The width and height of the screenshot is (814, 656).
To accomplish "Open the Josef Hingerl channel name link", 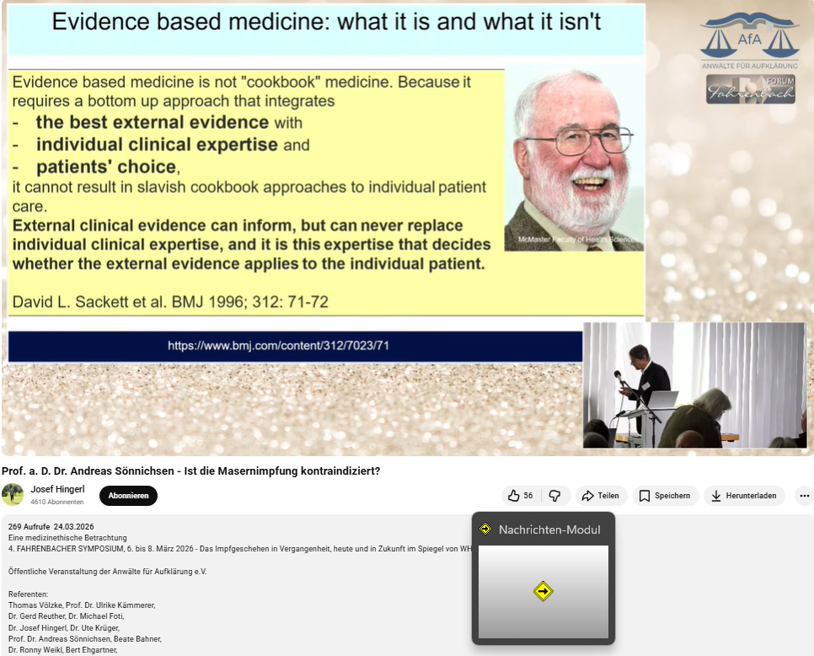I will (57, 489).
